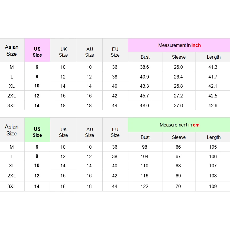
Task: Click the 'Measurement in inch' header
Action: tap(179, 45)
